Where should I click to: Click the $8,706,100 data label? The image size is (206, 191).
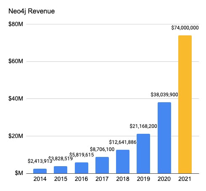click(x=102, y=149)
